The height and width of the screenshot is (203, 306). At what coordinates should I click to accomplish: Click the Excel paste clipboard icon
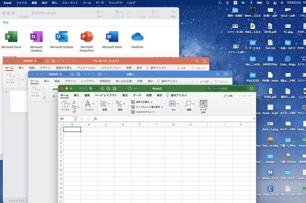click(65, 104)
